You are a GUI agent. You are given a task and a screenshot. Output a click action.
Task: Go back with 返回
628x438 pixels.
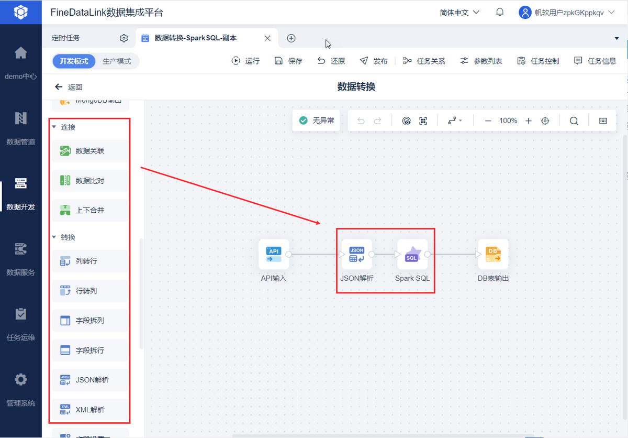point(69,87)
